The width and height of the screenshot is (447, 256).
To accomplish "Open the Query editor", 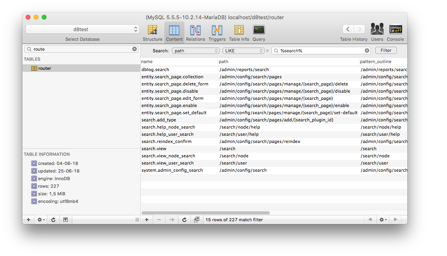I will pos(259,32).
